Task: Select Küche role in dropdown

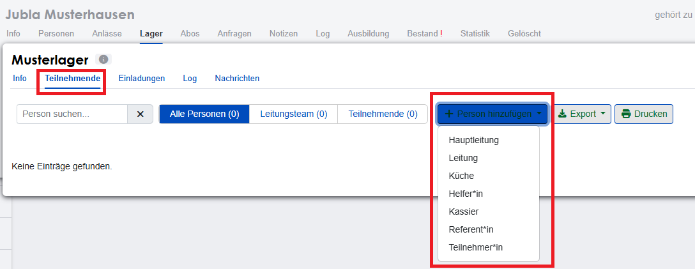Action: point(461,176)
